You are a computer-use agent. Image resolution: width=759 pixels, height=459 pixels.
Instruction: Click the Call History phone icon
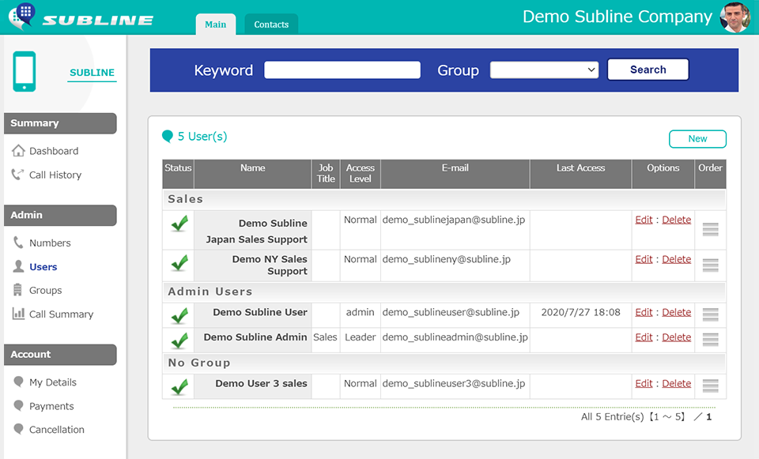point(18,175)
